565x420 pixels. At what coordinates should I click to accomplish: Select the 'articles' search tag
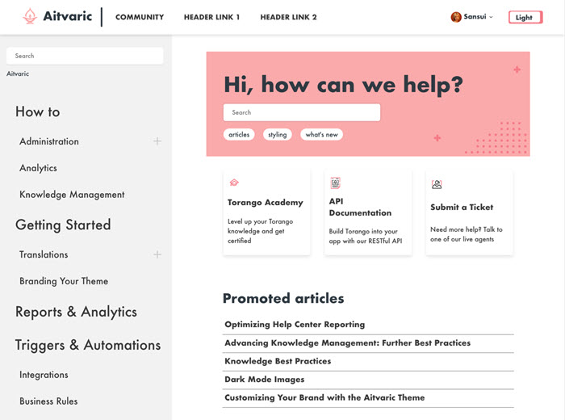point(239,135)
